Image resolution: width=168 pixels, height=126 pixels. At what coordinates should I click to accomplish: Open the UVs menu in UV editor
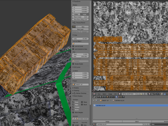(x=115, y=94)
